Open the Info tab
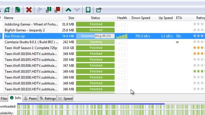 point(15,98)
